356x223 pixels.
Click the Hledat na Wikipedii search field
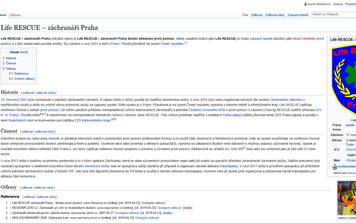coord(333,15)
